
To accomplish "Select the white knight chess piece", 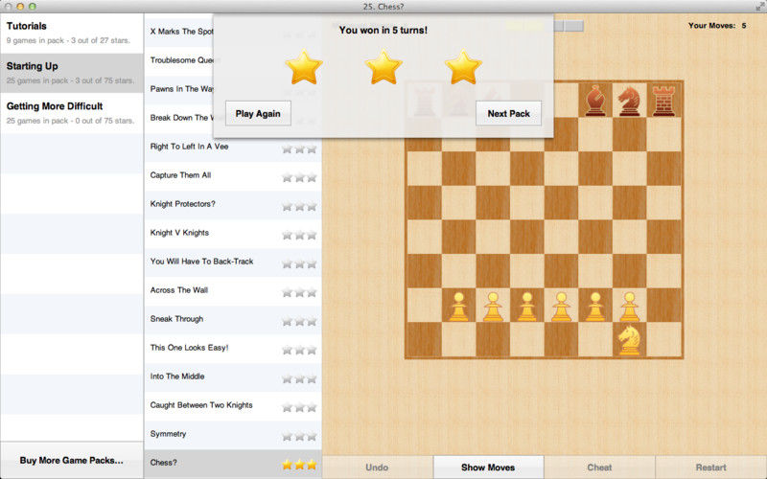I will 629,340.
